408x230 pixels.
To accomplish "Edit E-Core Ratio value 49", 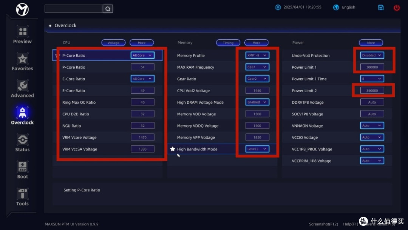I will click(x=142, y=90).
